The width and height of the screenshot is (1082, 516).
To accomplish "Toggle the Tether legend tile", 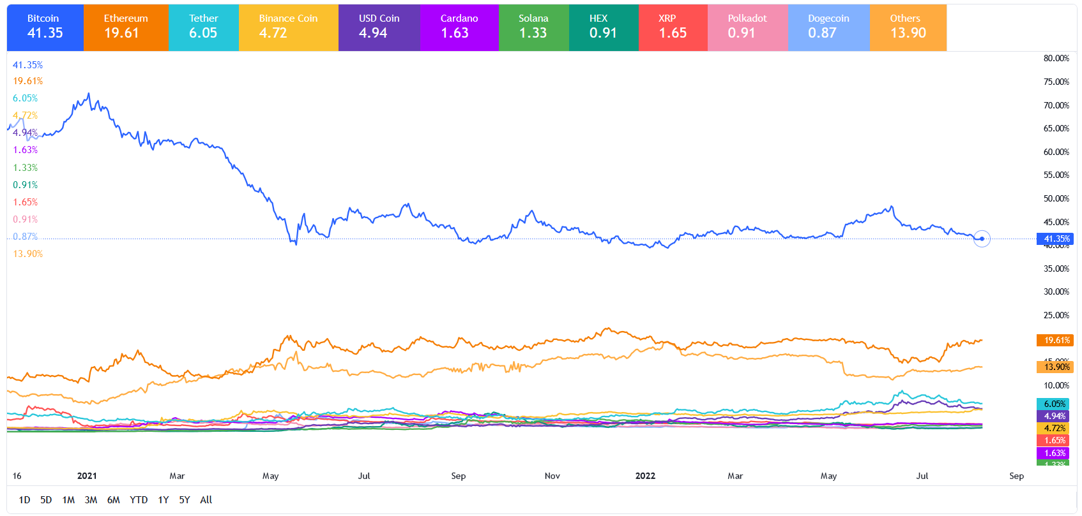I will (x=203, y=27).
